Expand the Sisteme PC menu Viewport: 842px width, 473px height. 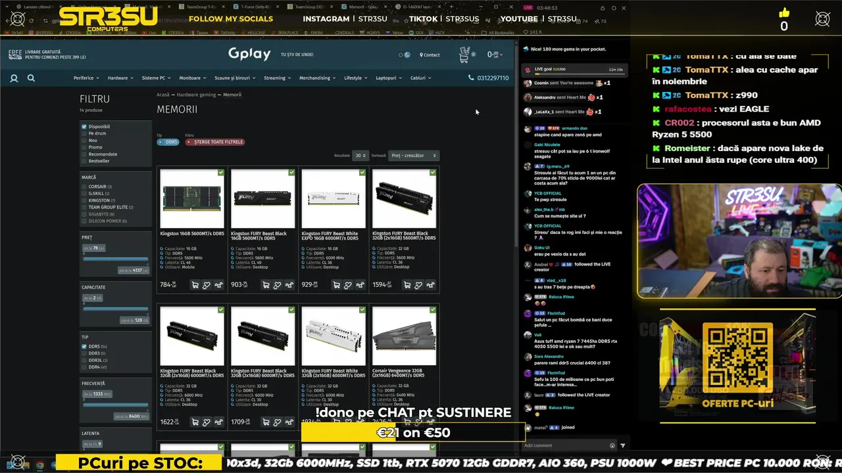tap(156, 78)
